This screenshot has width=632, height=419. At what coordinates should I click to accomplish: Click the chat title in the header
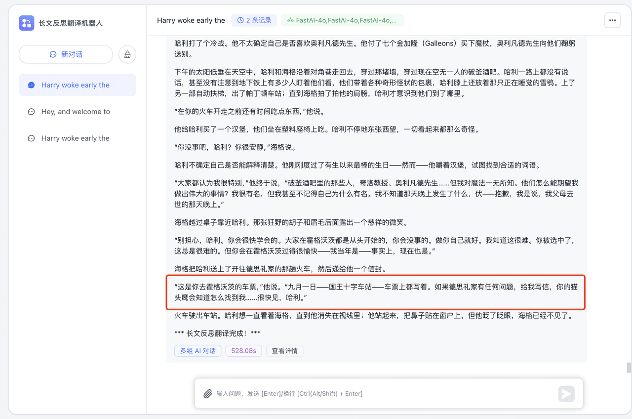pos(191,20)
